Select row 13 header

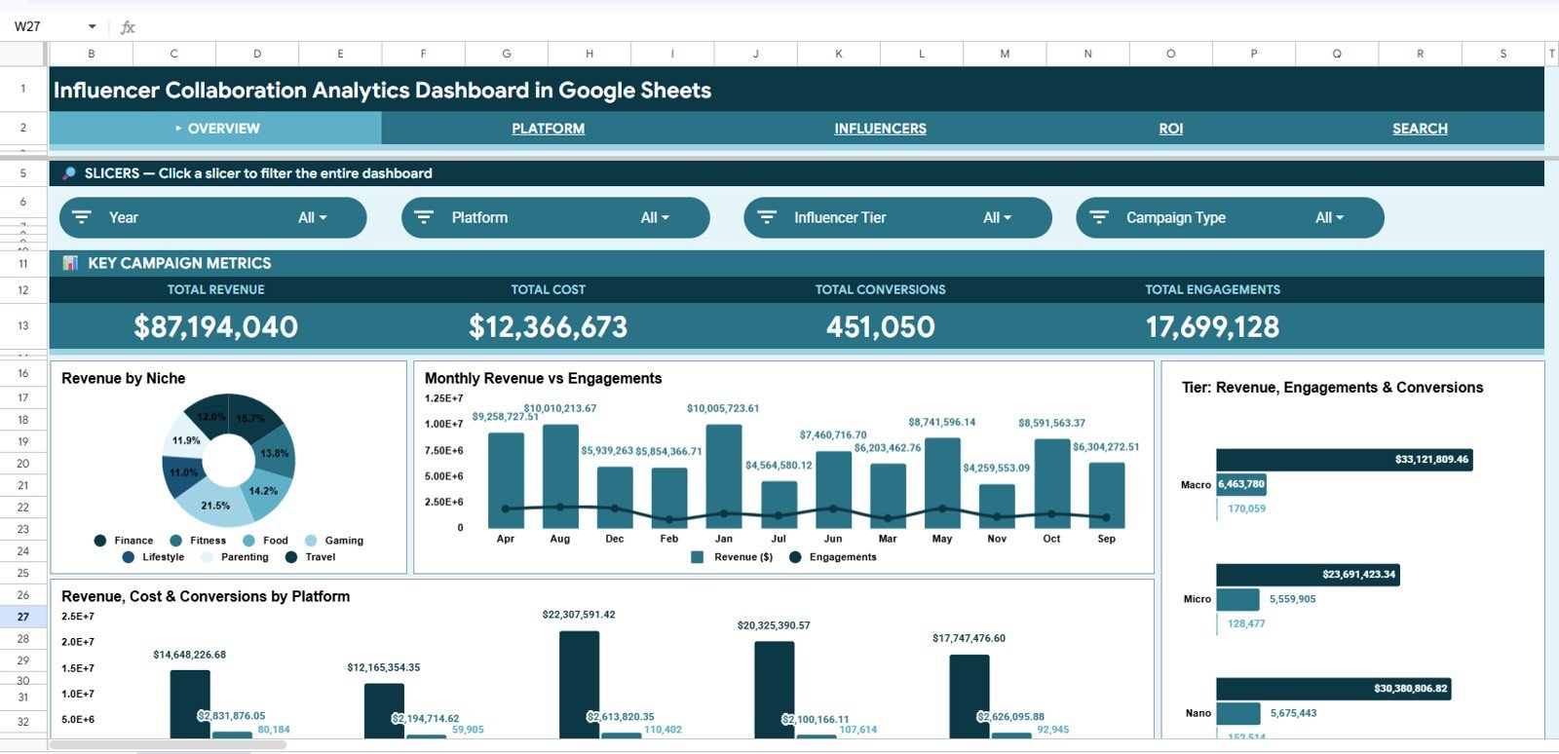[x=23, y=325]
